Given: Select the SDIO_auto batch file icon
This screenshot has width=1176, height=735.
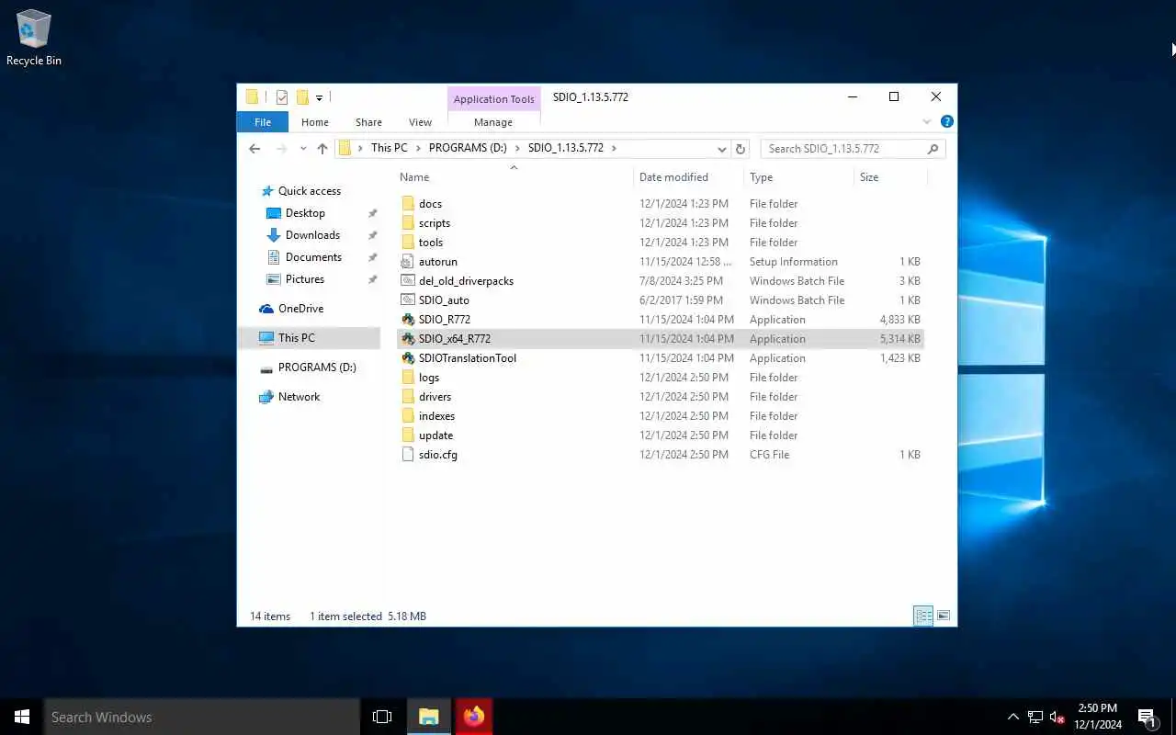Looking at the screenshot, I should [408, 300].
